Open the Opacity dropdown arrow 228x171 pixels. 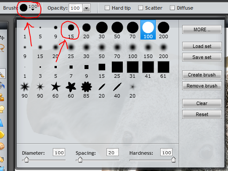click(x=87, y=8)
